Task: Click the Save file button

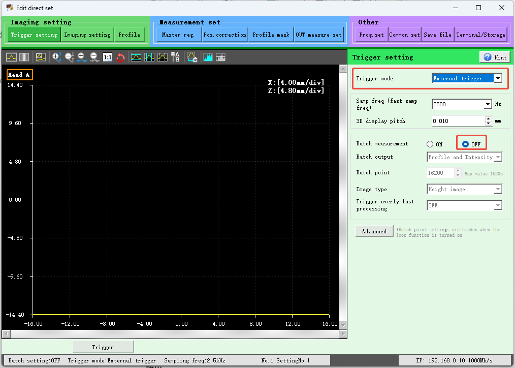Action: pyautogui.click(x=437, y=35)
